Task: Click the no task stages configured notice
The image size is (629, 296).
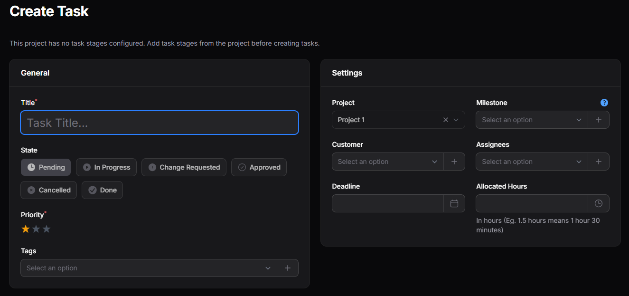Action: pyautogui.click(x=165, y=43)
